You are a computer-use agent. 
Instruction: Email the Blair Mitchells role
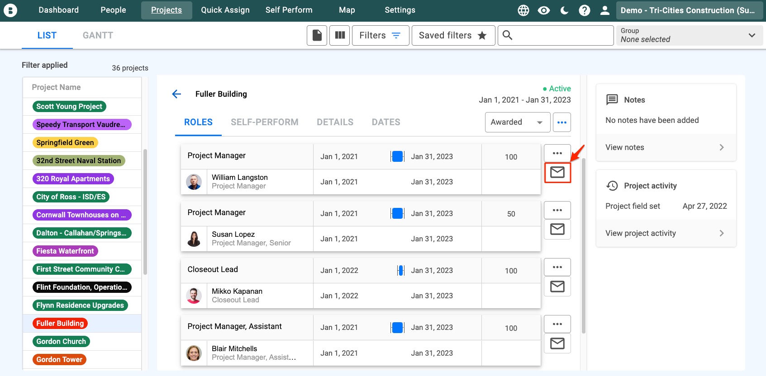click(x=557, y=343)
